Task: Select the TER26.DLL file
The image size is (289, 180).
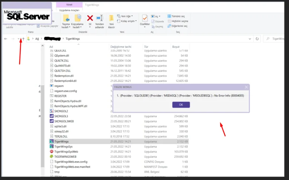Action: tap(61, 136)
